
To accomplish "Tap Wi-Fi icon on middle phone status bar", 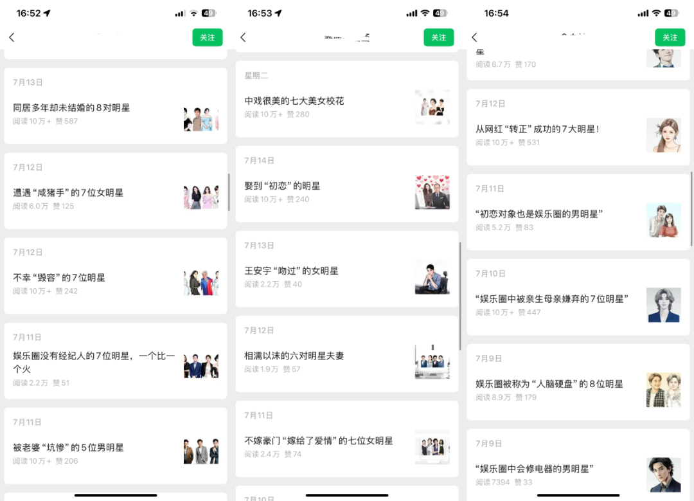I will [425, 14].
